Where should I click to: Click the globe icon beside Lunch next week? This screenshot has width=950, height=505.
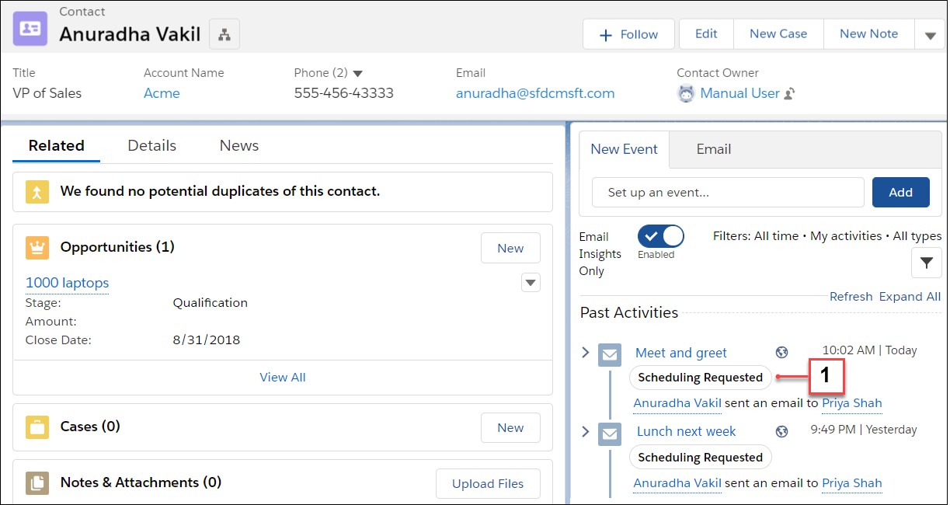782,431
